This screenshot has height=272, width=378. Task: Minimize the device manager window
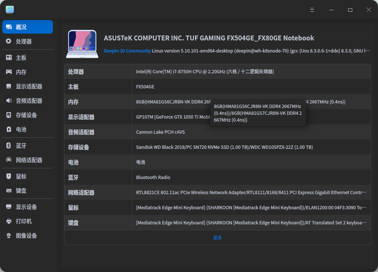click(331, 10)
